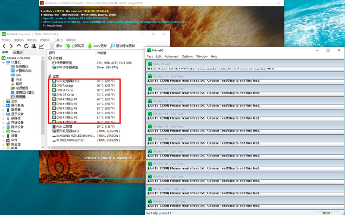
Task: Go forward with AIDA64 forward arrow
Action: point(11,46)
